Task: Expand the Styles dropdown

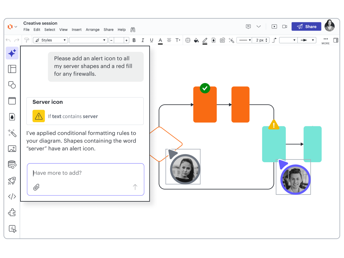Action: pos(50,40)
